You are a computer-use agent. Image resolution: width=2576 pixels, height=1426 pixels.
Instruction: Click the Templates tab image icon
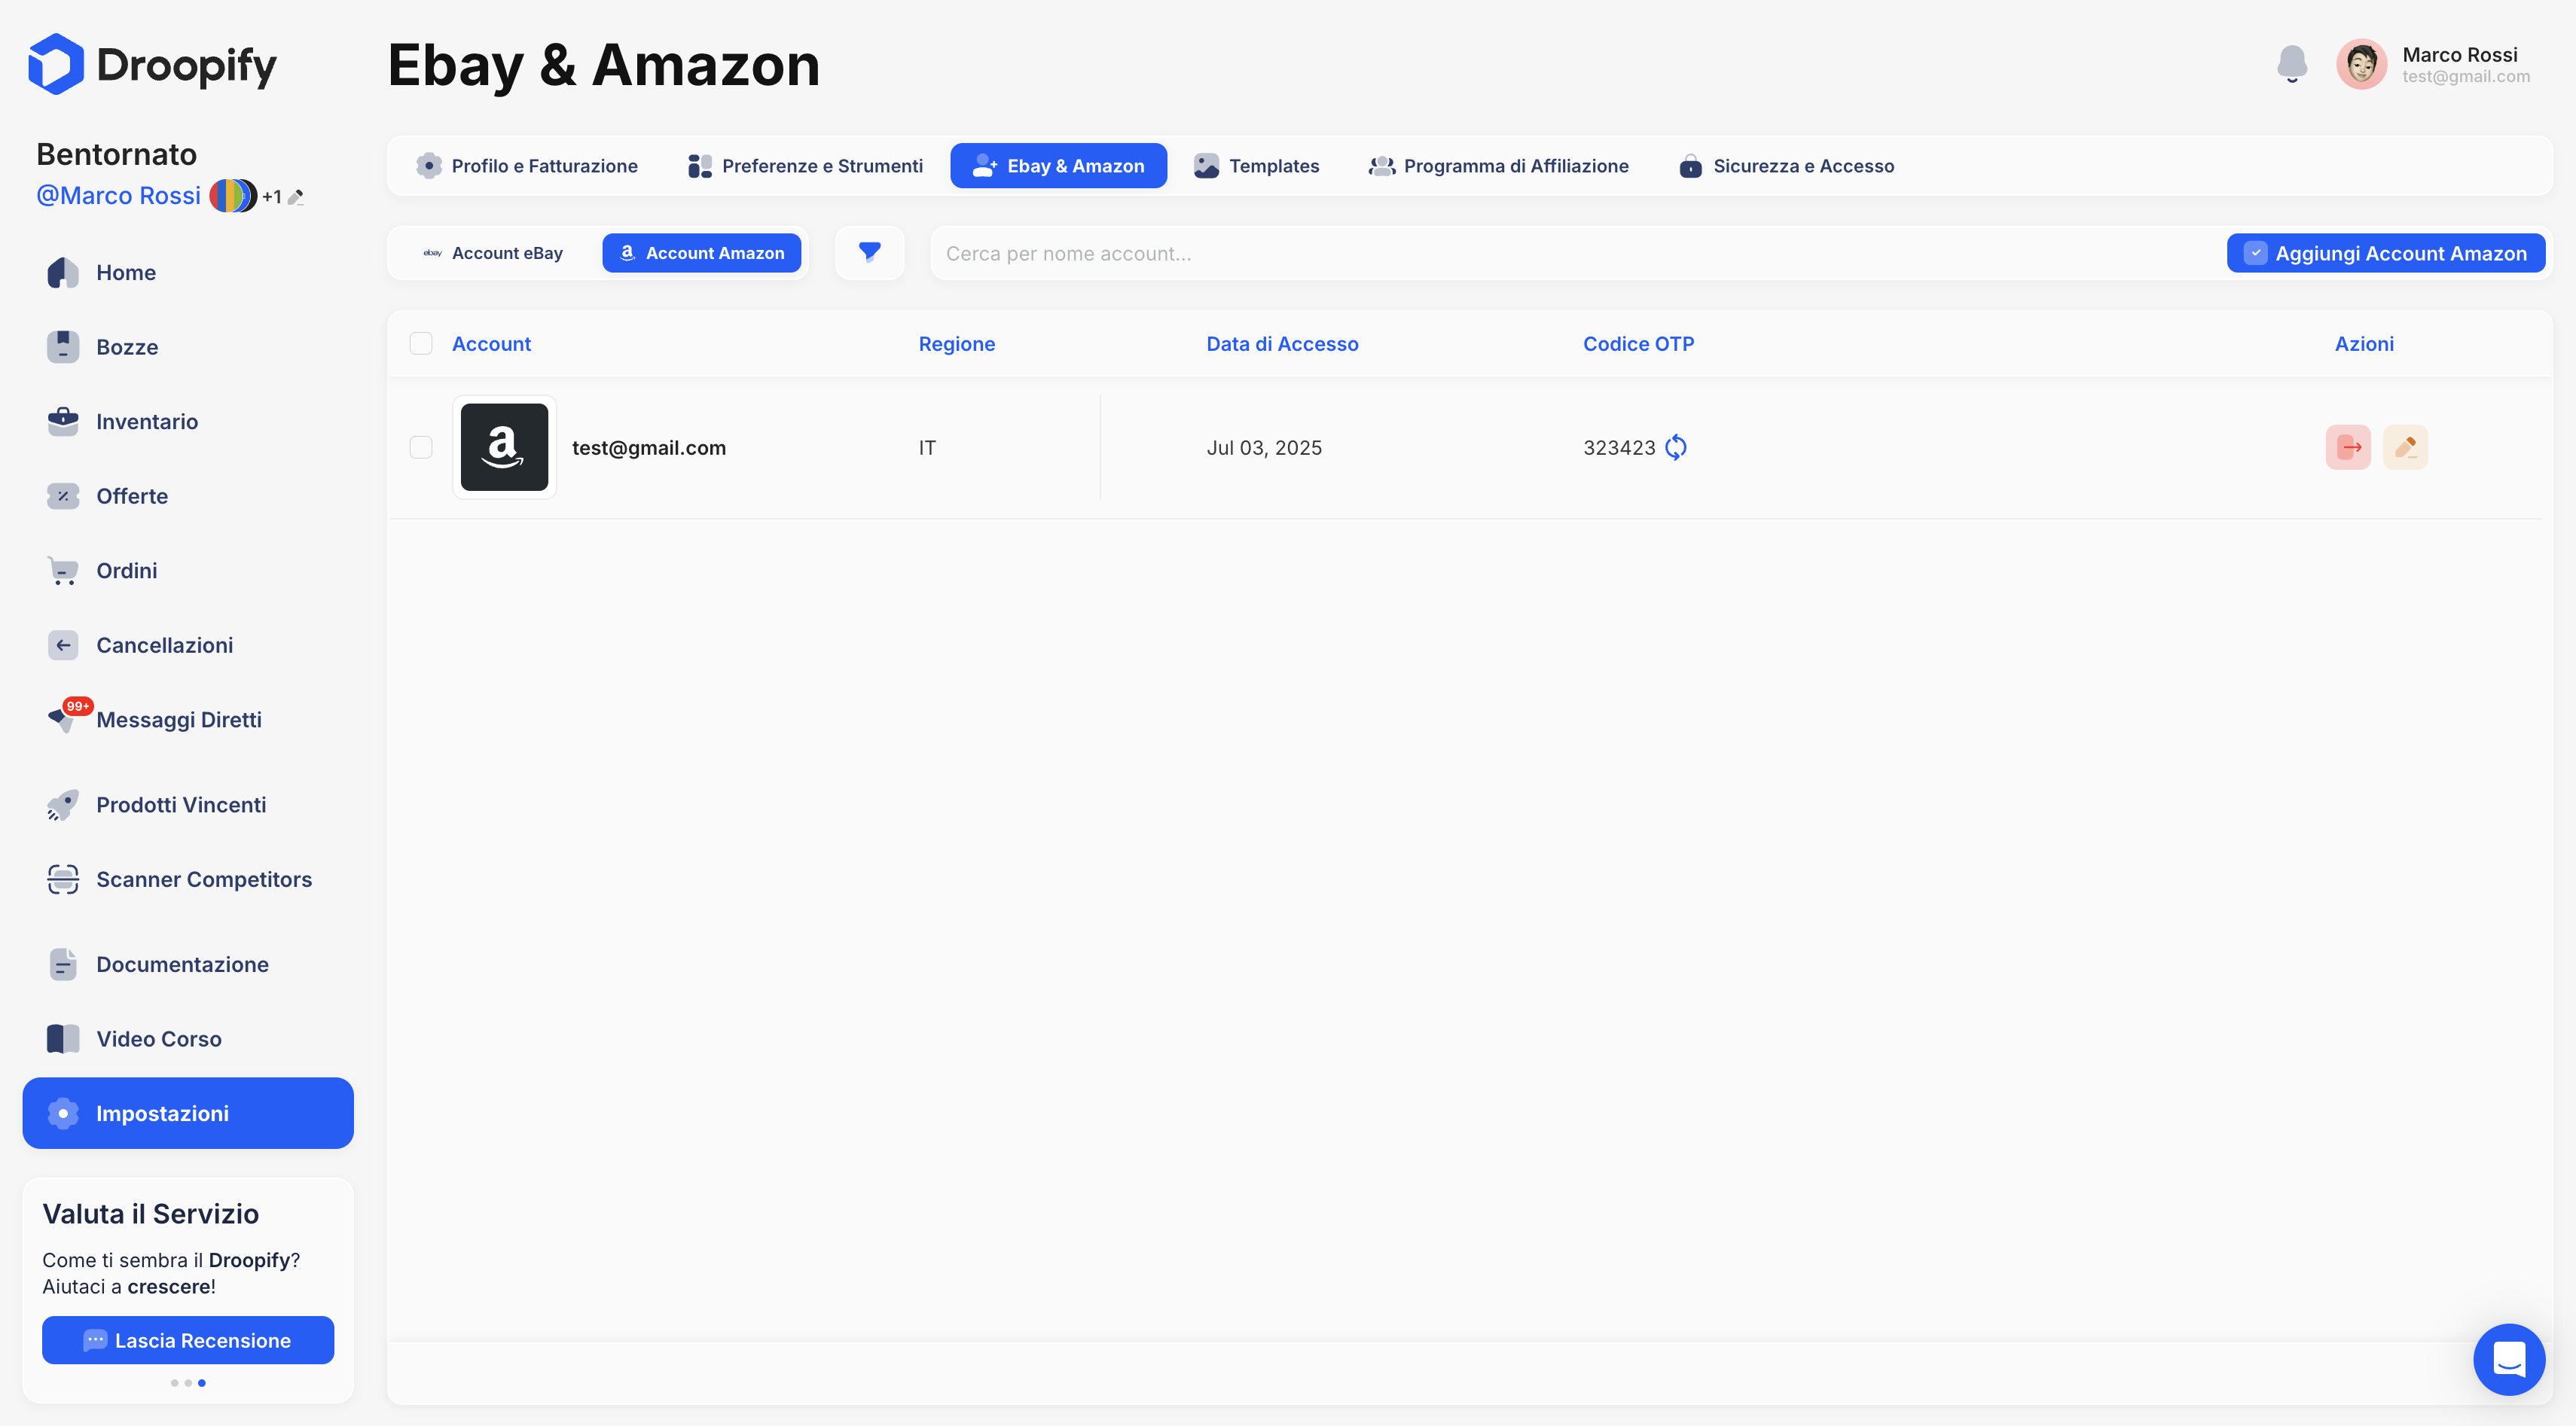(x=1206, y=166)
